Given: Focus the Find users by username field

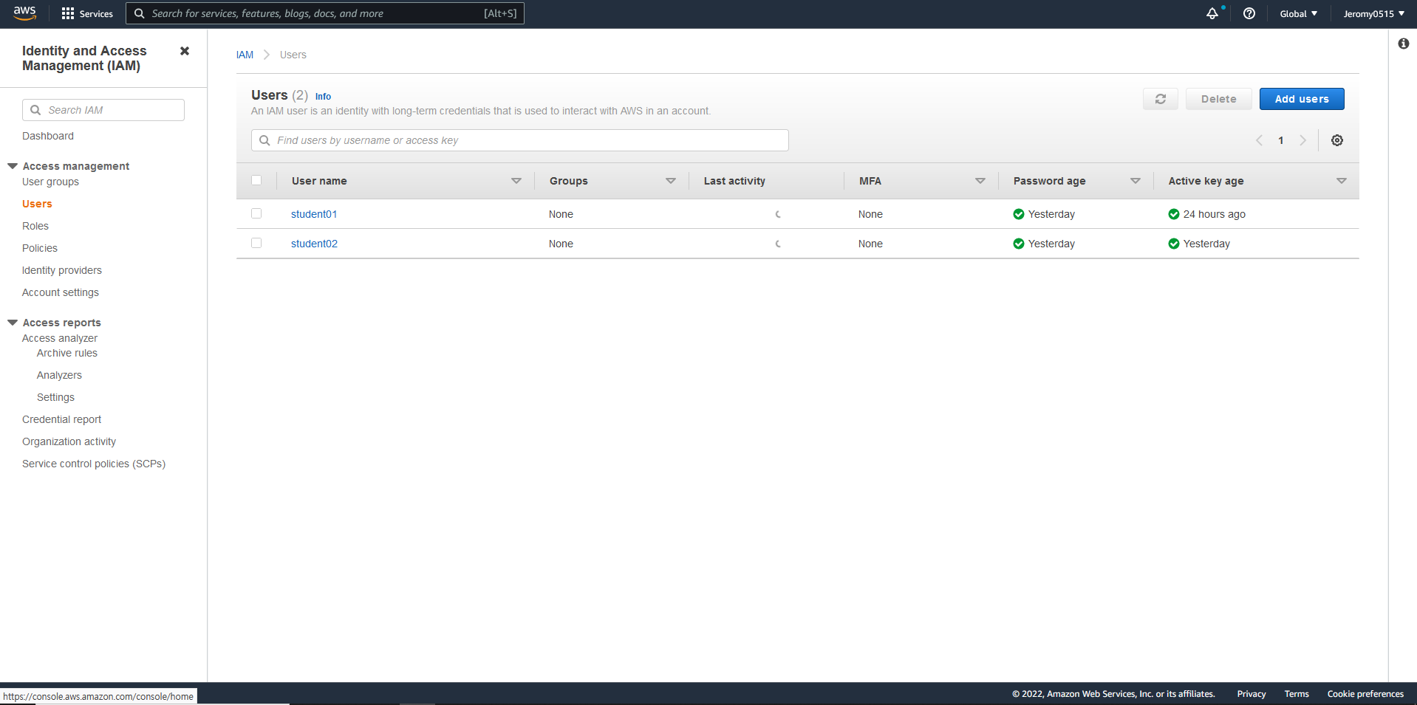Looking at the screenshot, I should [x=520, y=140].
